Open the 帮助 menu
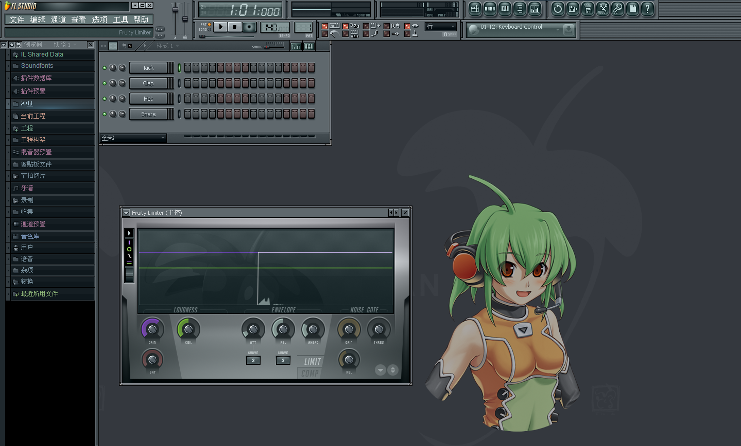This screenshot has width=741, height=446. (x=141, y=20)
